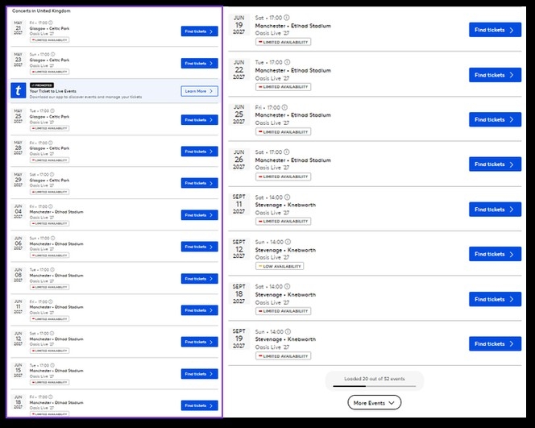
Task: Click the Low Availability badge for Sept 12
Action: [280, 266]
